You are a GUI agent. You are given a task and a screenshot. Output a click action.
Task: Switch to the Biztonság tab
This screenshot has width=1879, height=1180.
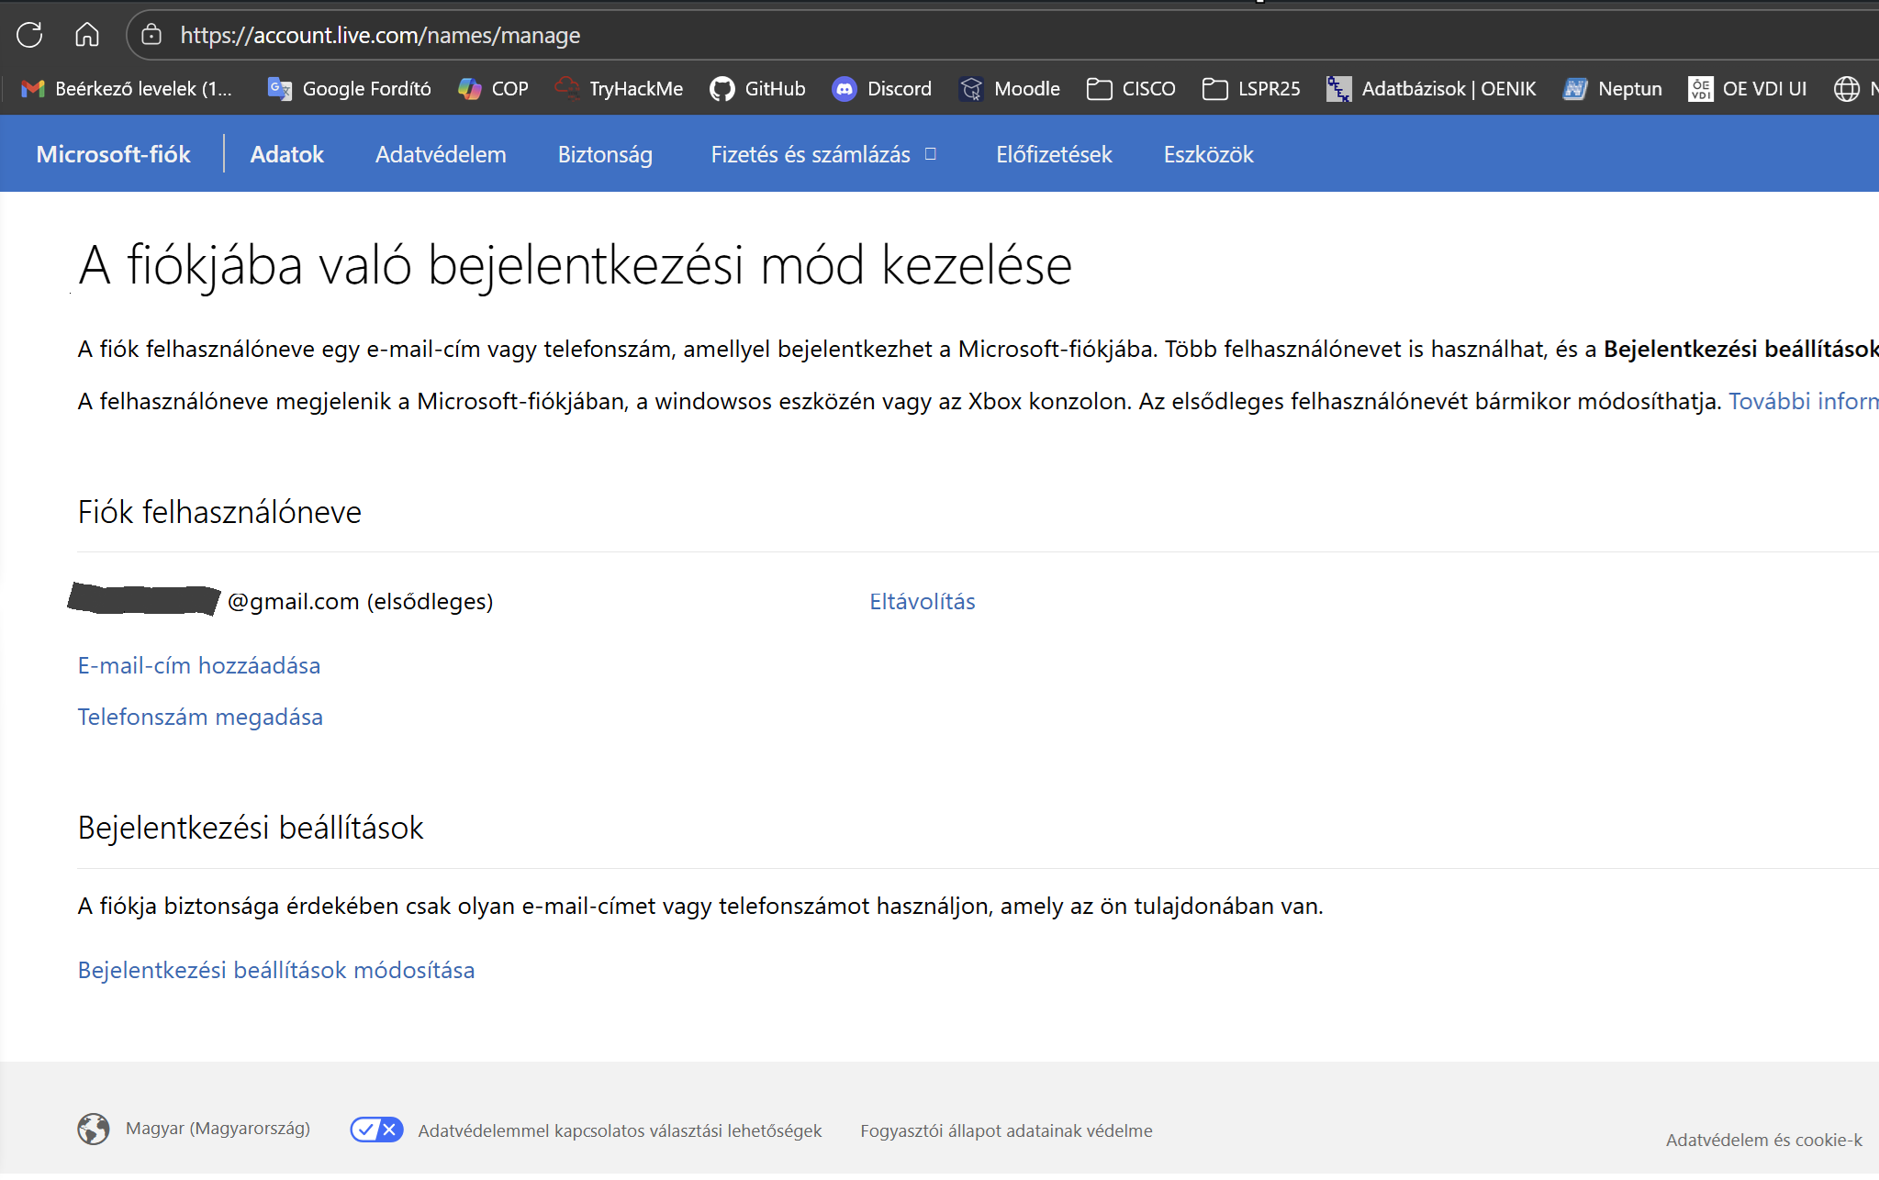[x=605, y=154]
